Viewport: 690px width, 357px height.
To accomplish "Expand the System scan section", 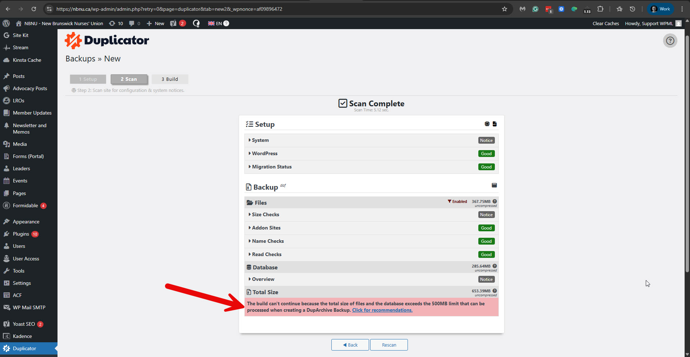I will click(260, 140).
